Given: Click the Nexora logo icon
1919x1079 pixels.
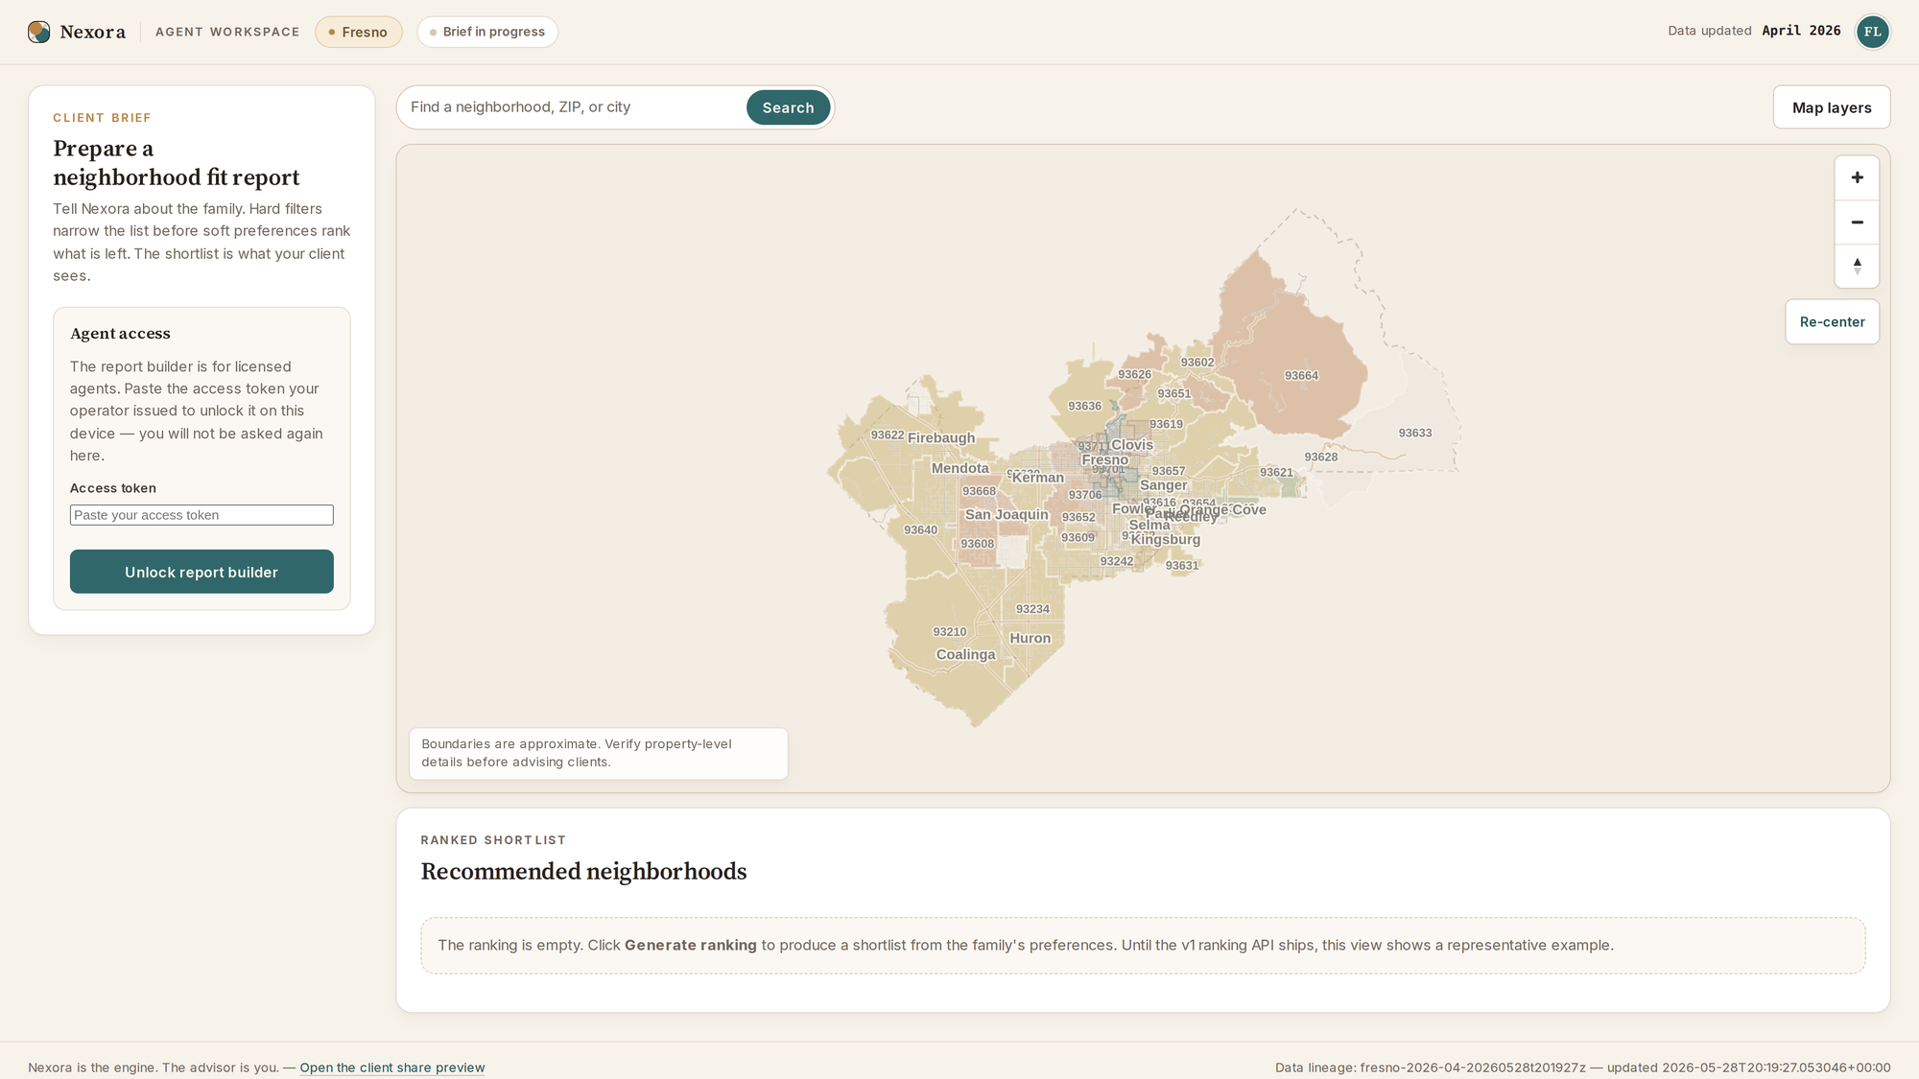Looking at the screenshot, I should click(38, 32).
